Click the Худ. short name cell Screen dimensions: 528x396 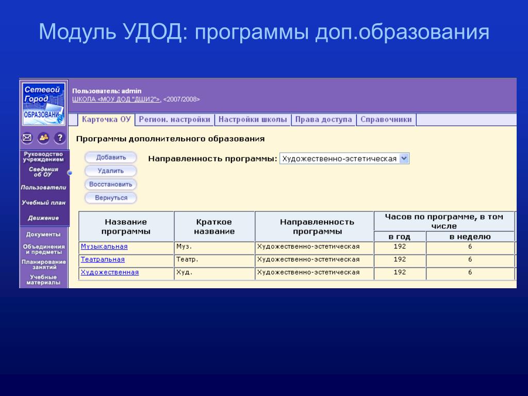[x=214, y=273]
